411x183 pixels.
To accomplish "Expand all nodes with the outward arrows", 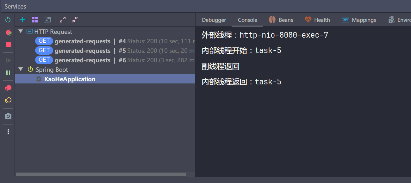I will point(62,20).
